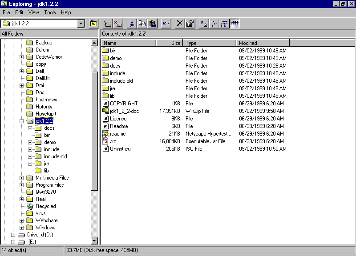
Task: Click the Disconnect Network Drive icon
Action: click(x=117, y=23)
